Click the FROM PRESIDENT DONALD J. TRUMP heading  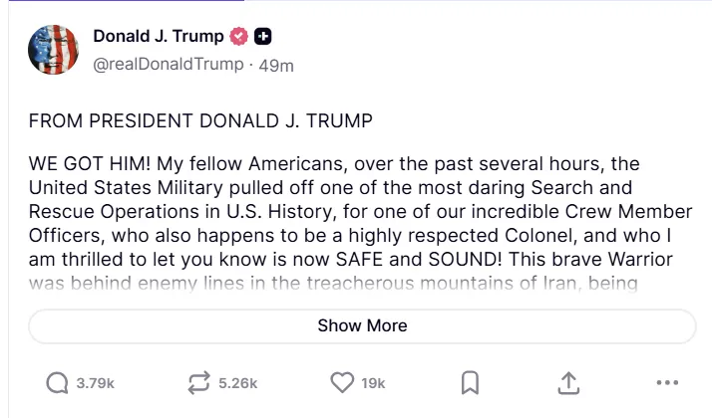(x=199, y=121)
